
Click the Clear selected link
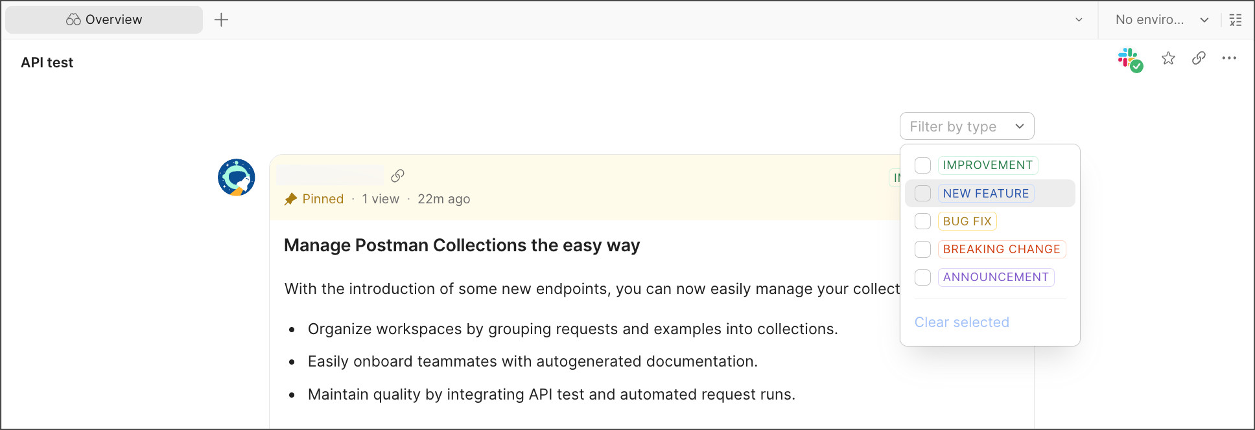pos(961,322)
